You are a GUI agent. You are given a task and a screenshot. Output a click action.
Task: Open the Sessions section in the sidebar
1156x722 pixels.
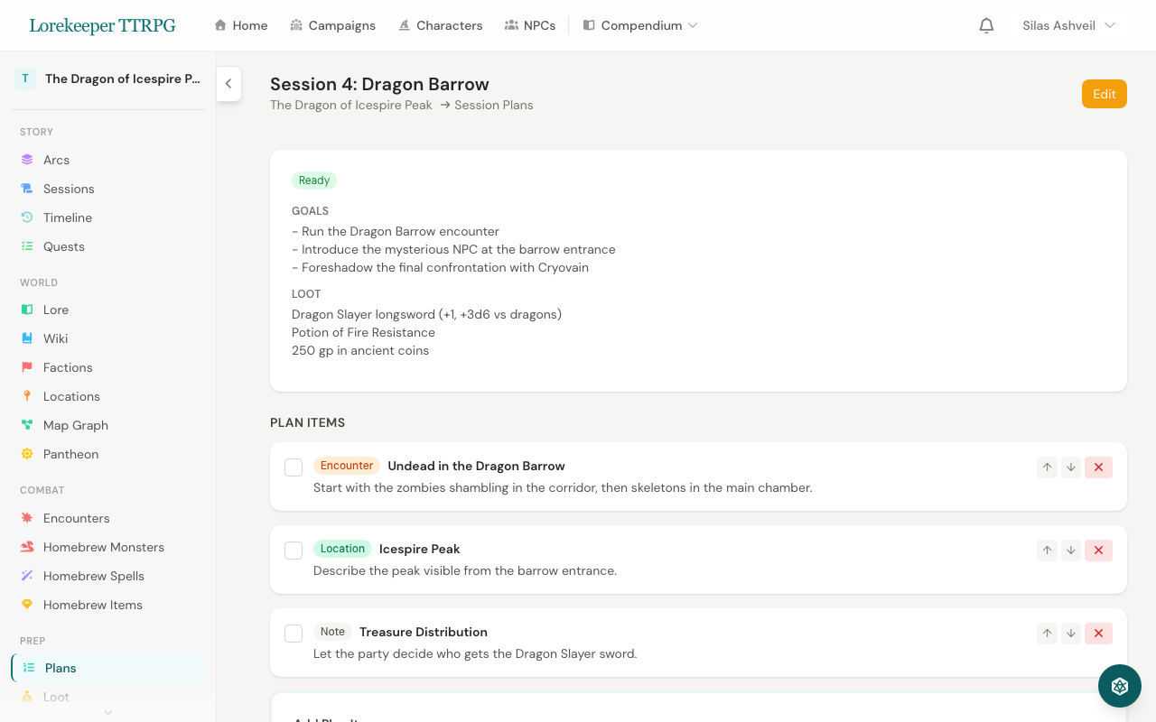tap(68, 189)
